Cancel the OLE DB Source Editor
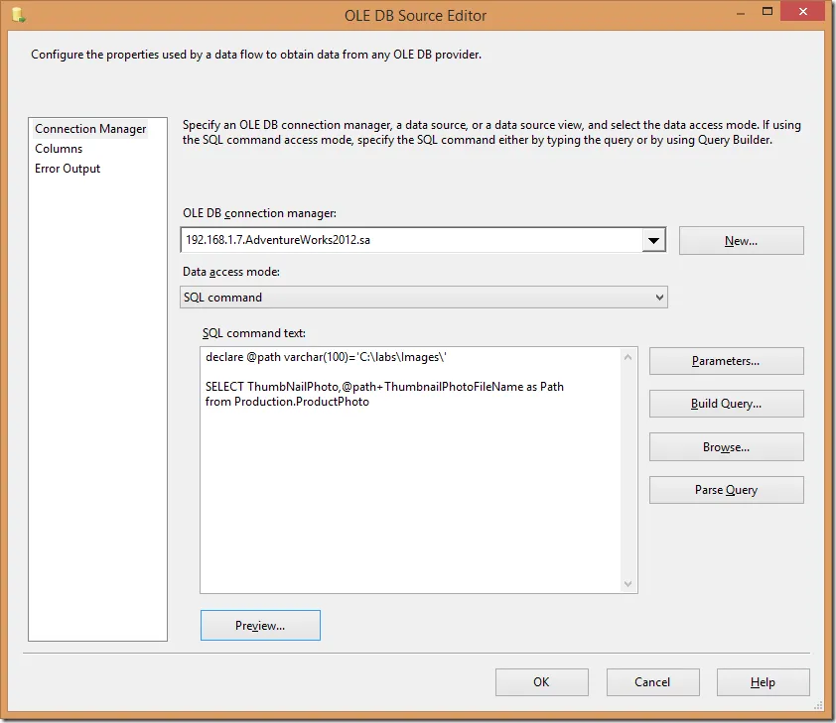 click(x=652, y=682)
